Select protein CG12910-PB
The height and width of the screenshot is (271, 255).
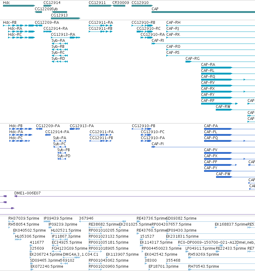(x=141, y=129)
